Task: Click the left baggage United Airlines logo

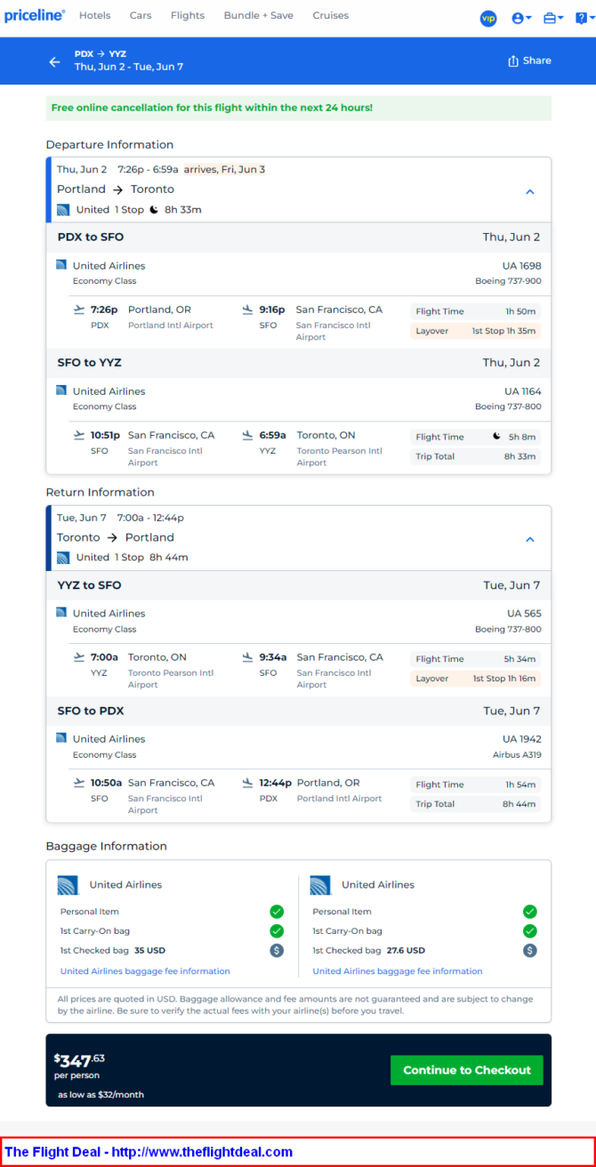Action: [68, 885]
